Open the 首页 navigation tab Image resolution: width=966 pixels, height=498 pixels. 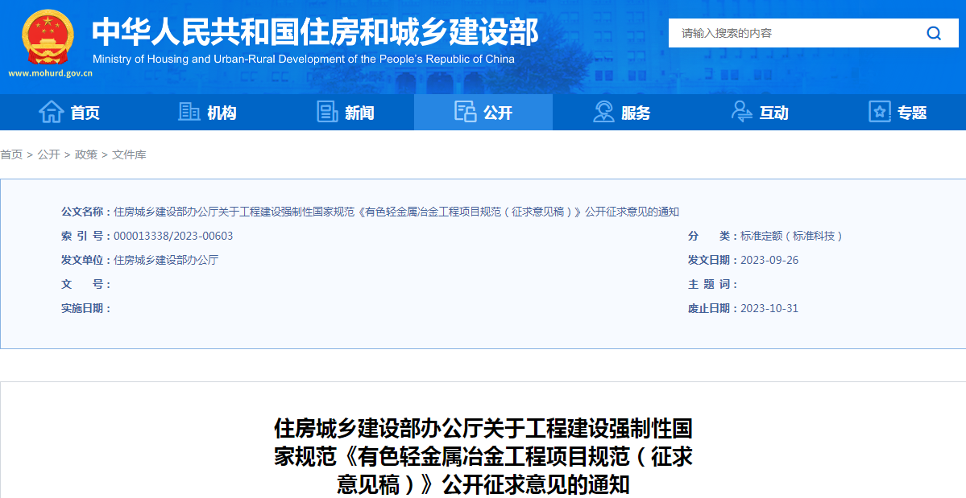(85, 113)
